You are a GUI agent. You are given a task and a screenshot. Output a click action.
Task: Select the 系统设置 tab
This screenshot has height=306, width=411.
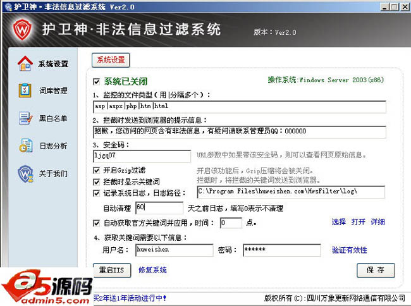click(x=111, y=60)
